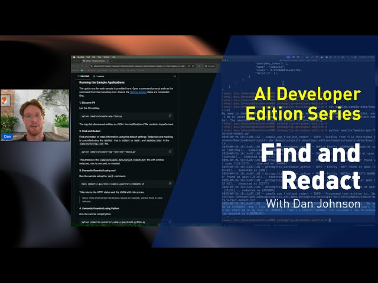Click the new tab plus icon
Image resolution: width=378 pixels, height=283 pixels.
point(112,61)
